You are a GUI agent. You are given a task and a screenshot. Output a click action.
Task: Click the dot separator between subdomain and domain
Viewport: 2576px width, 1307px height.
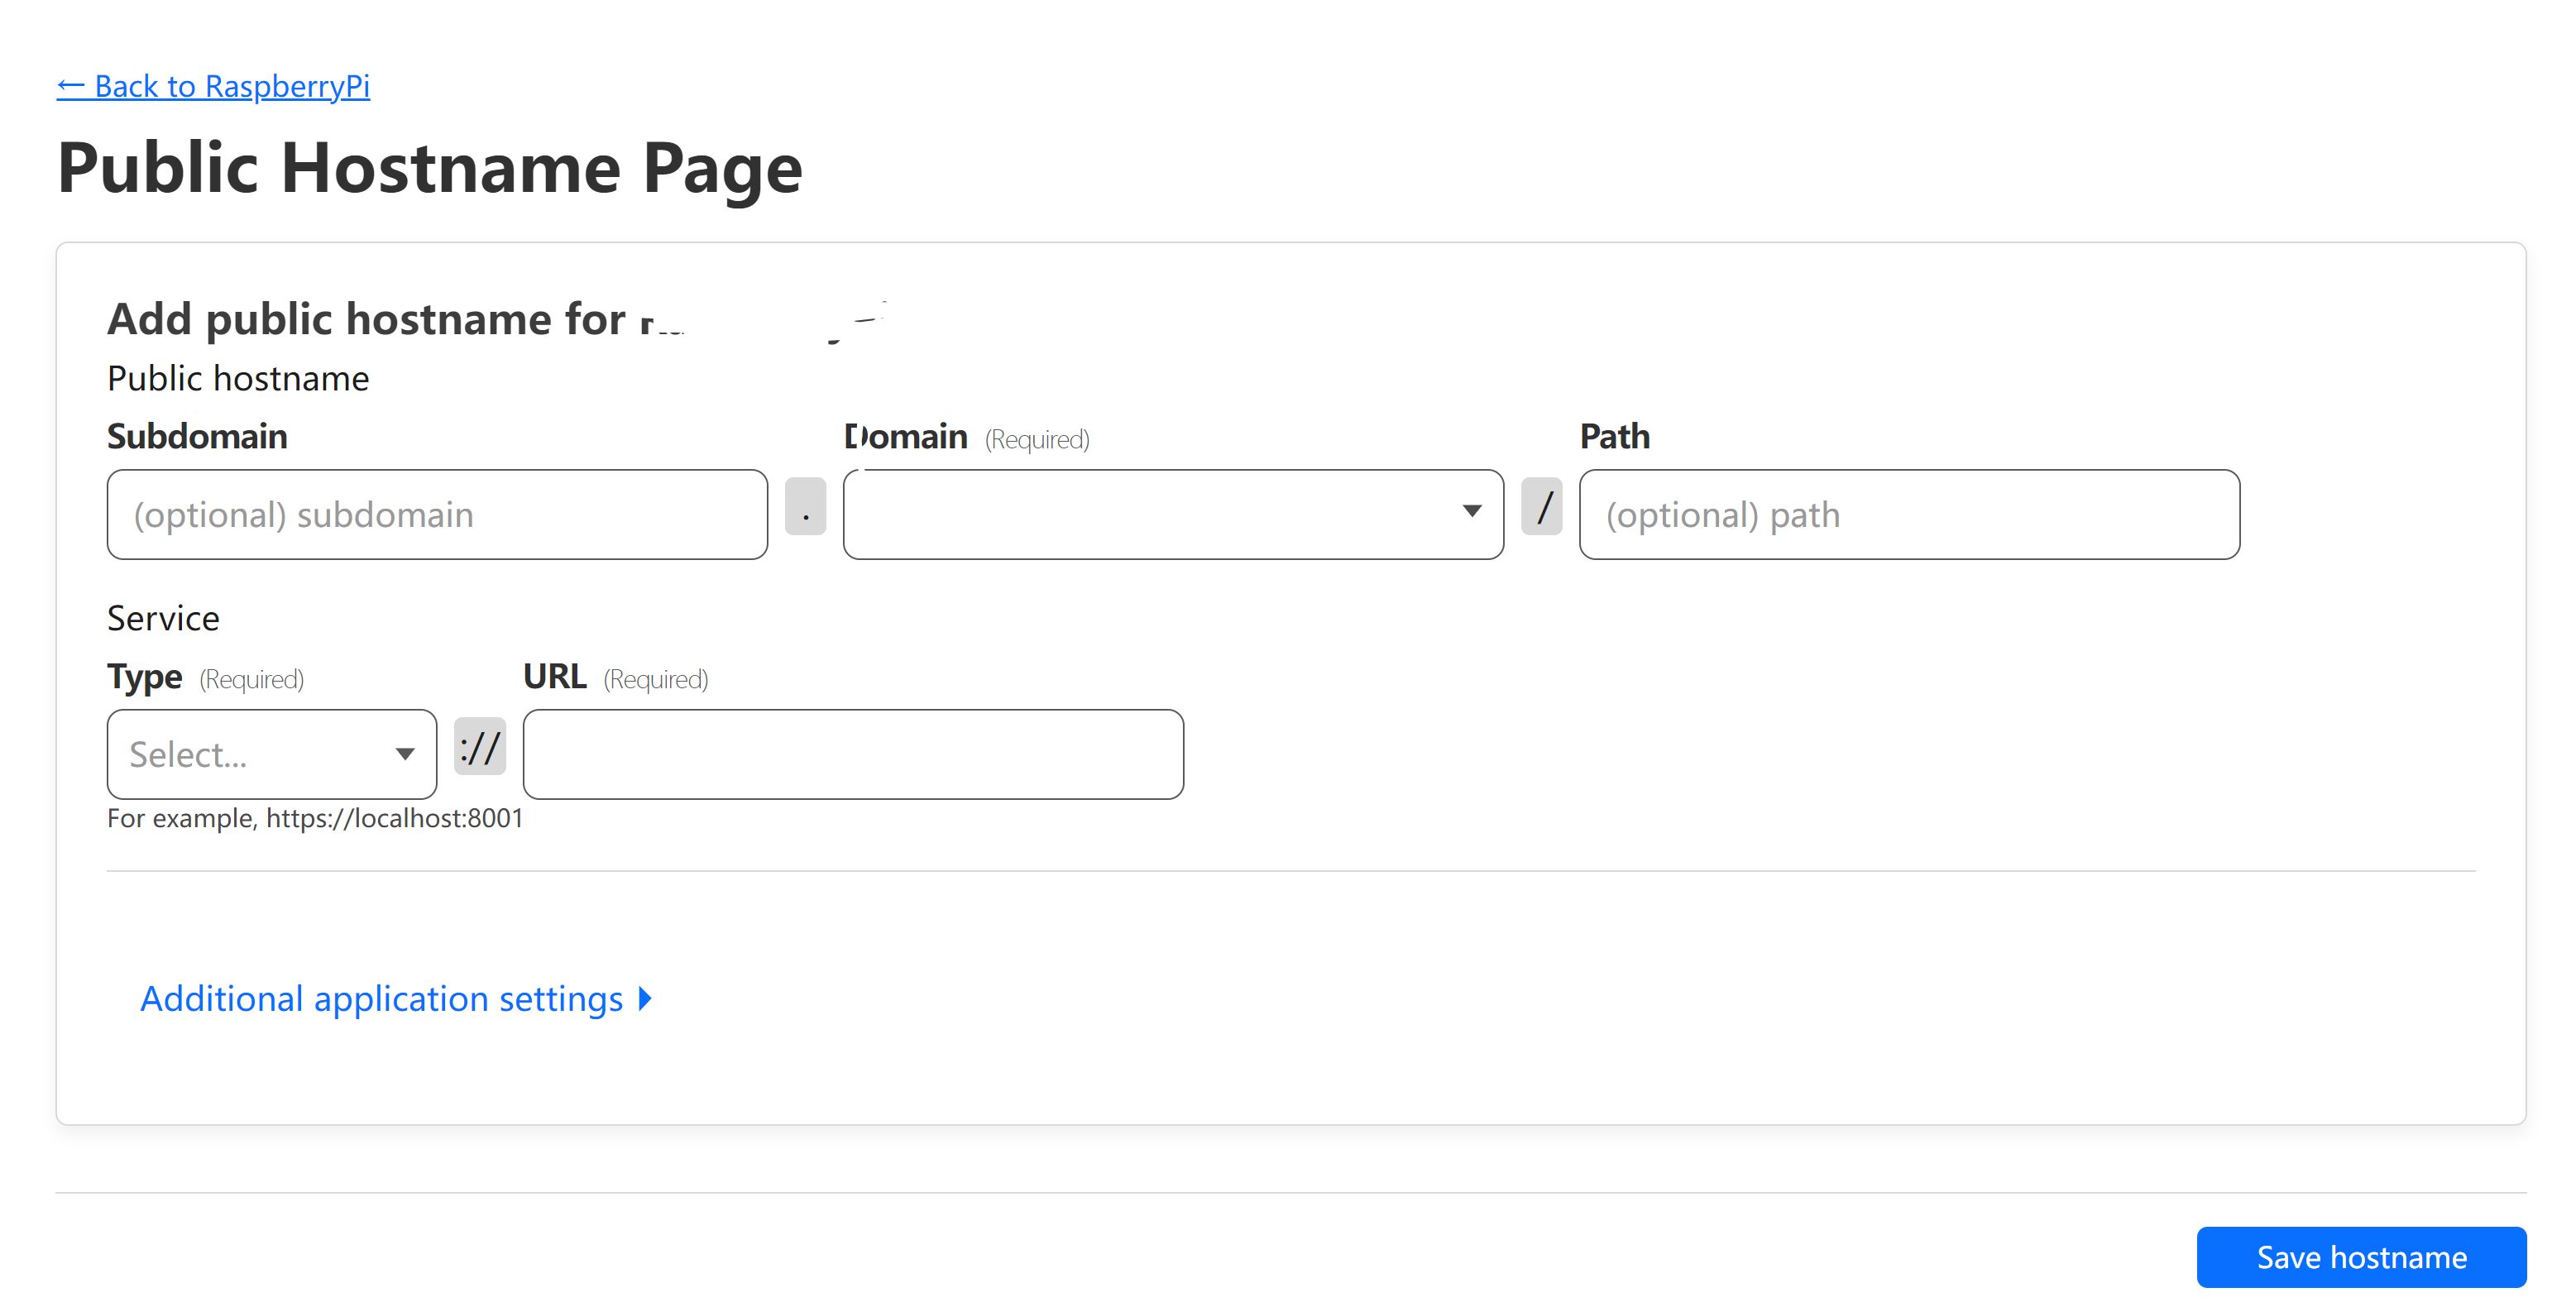pyautogui.click(x=805, y=507)
